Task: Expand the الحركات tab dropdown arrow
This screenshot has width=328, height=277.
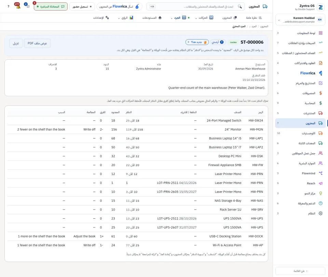Action: click(x=196, y=18)
